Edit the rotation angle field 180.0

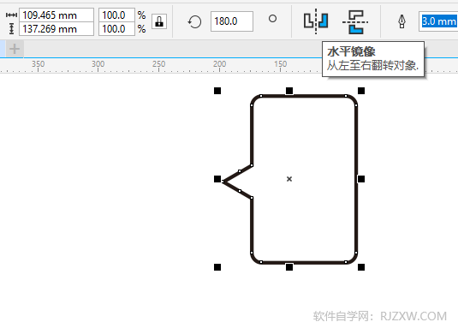click(232, 21)
